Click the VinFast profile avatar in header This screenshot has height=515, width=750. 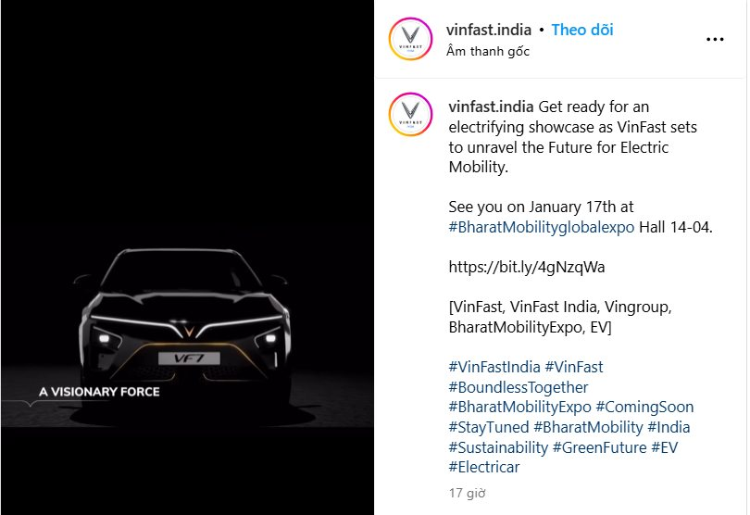(x=410, y=39)
